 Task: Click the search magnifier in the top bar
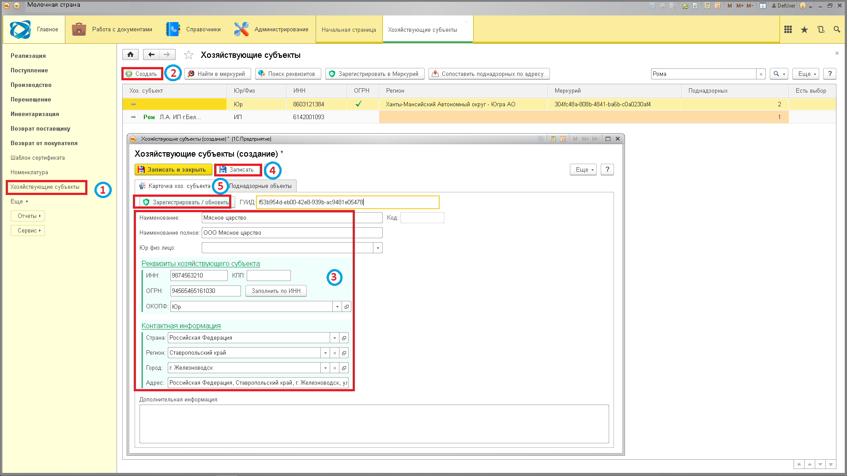[x=837, y=30]
